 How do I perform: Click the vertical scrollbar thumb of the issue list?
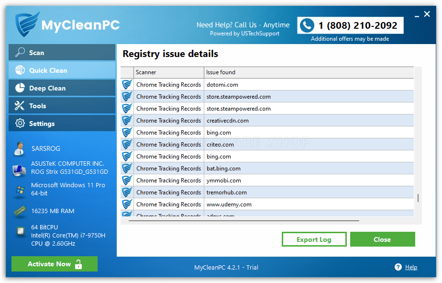[x=418, y=198]
